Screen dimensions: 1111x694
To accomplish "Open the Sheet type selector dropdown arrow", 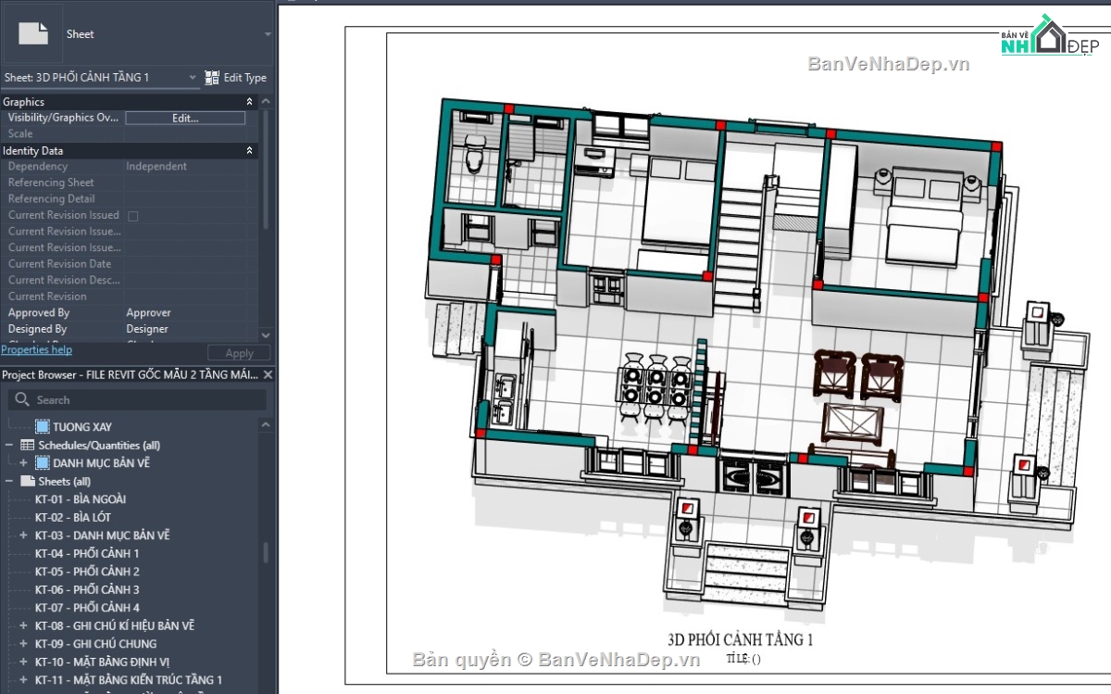I will tap(268, 34).
